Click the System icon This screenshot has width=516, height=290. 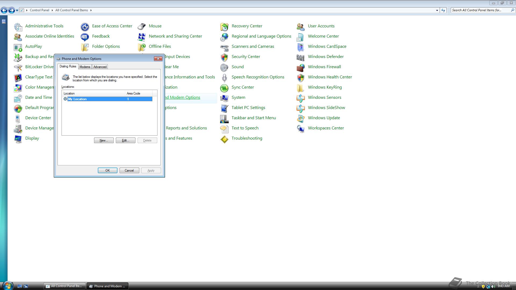click(x=224, y=98)
